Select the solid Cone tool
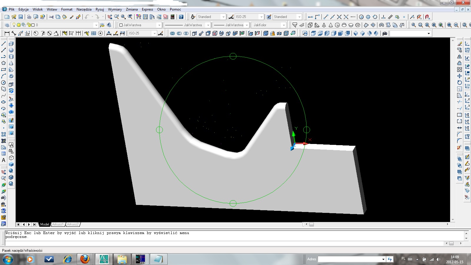 click(x=11, y=63)
